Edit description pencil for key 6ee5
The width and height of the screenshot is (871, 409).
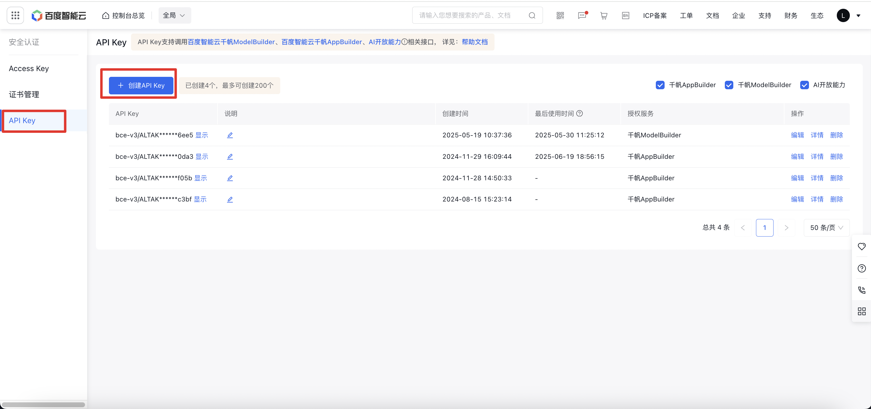pyautogui.click(x=230, y=135)
